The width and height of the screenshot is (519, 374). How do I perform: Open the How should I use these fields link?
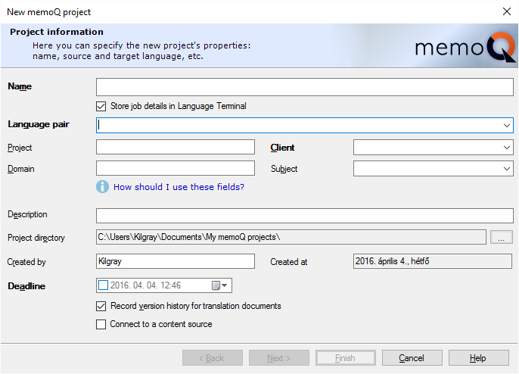(179, 187)
